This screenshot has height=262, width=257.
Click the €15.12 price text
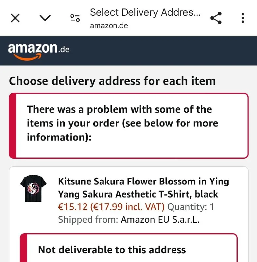click(72, 207)
